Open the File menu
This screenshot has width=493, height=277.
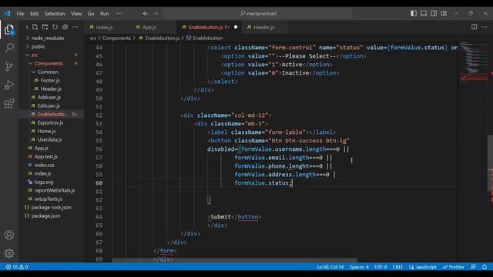(20, 14)
